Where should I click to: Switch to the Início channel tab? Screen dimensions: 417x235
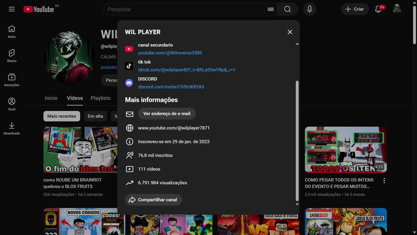coord(51,98)
